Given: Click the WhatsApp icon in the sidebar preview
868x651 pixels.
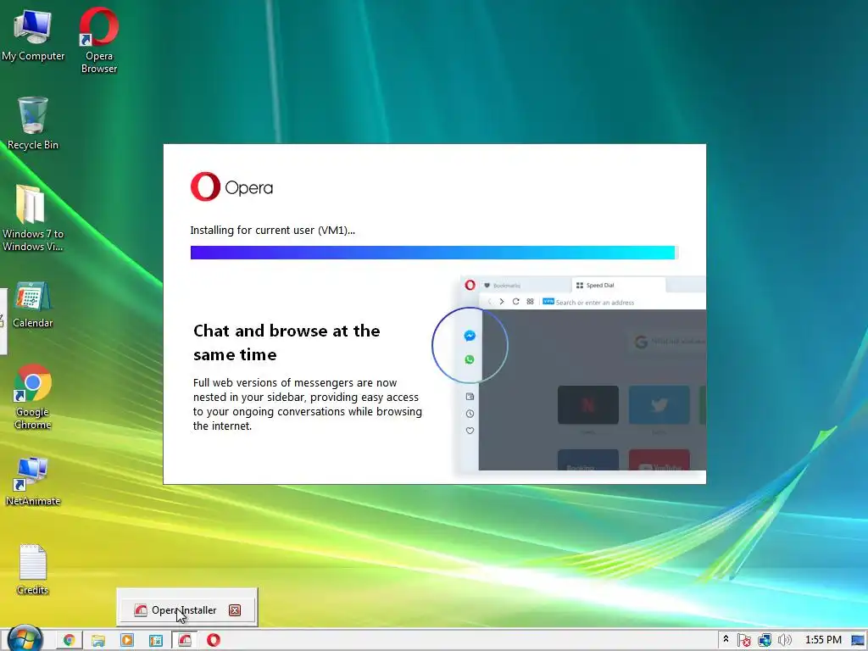Looking at the screenshot, I should click(470, 359).
